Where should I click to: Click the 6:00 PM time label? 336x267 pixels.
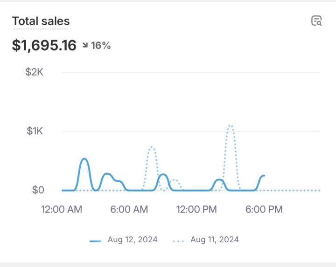(264, 210)
